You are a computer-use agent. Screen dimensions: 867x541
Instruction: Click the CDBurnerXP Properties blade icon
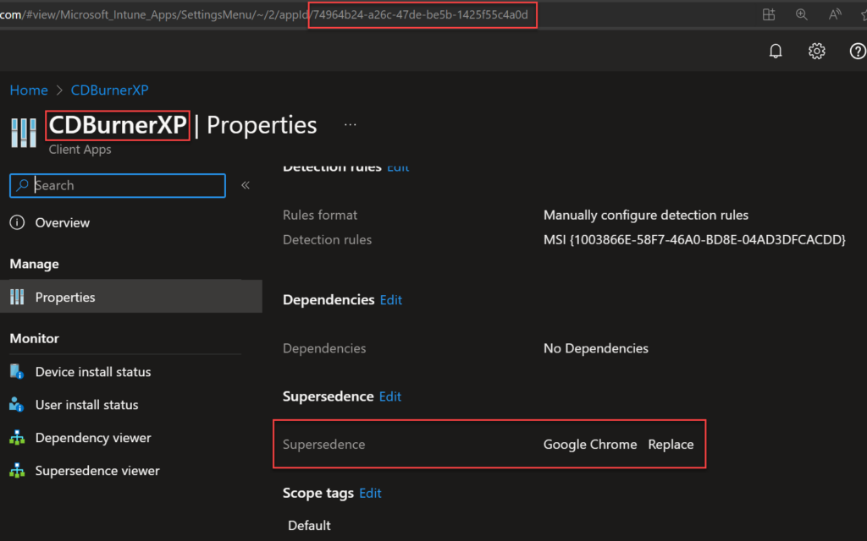(24, 133)
